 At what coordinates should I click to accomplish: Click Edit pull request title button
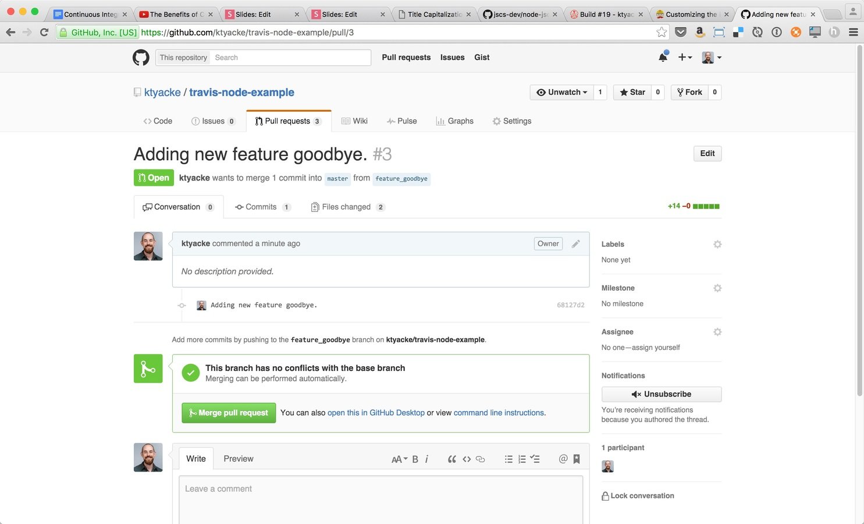(x=707, y=153)
